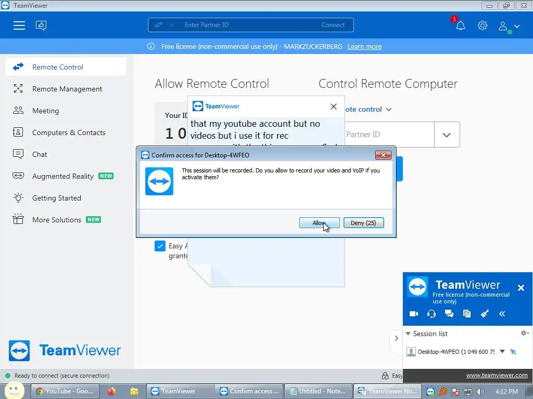Select Remote Control in the sidebar

pyautogui.click(x=66, y=67)
